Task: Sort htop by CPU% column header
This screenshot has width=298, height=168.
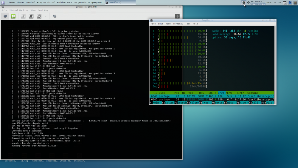Action: pyautogui.click(x=221, y=93)
